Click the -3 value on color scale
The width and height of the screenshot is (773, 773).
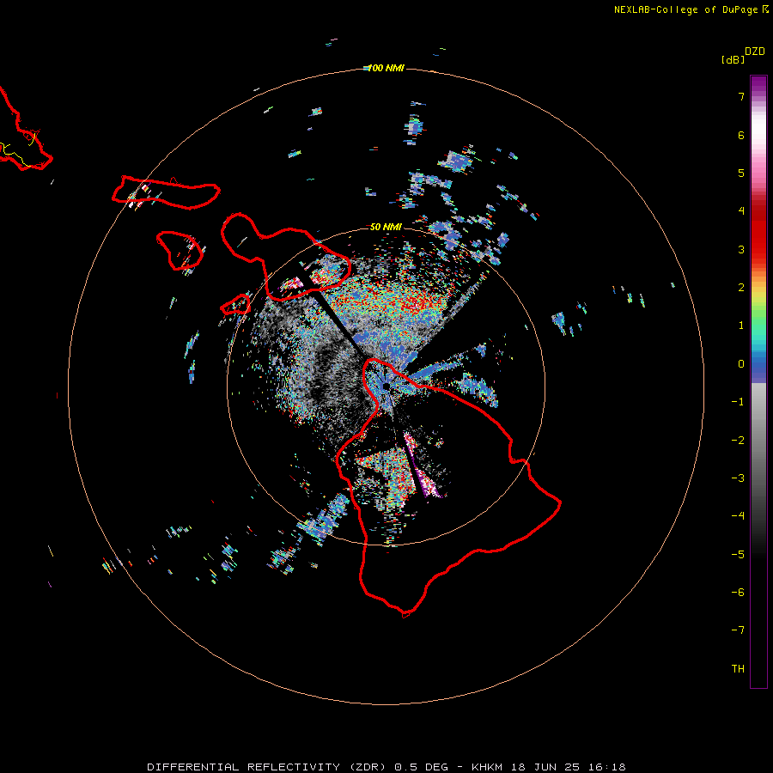pos(738,478)
